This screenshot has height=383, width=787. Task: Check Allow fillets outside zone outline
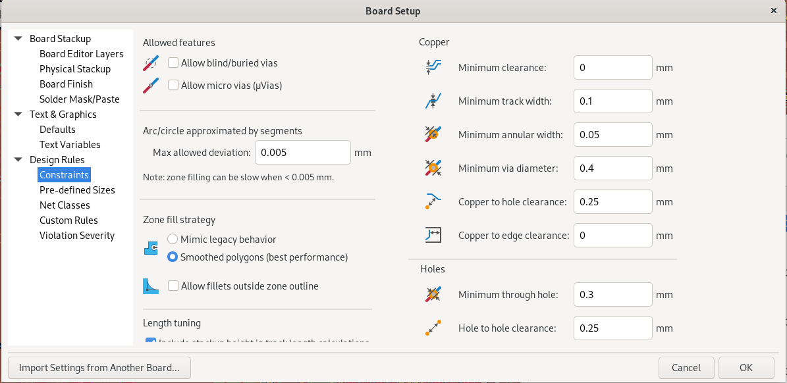coord(173,286)
